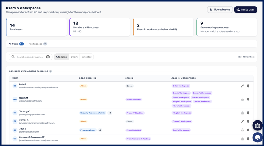Click the Also in Workspaces column header
Image resolution: width=264 pixels, height=146 pixels.
pos(184,78)
